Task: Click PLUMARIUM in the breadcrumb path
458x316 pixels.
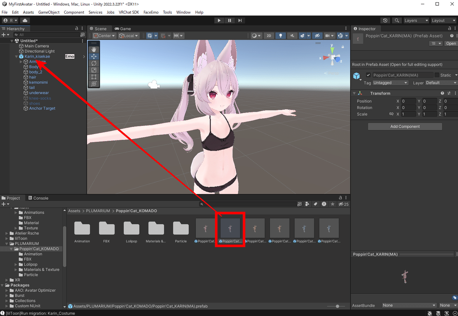Action: coord(98,211)
